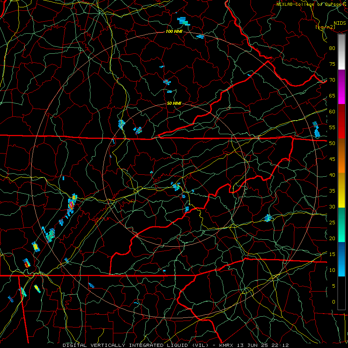348x348 pixels.
Task: Click the green segment of the VIL color scale
Action: tap(341, 225)
